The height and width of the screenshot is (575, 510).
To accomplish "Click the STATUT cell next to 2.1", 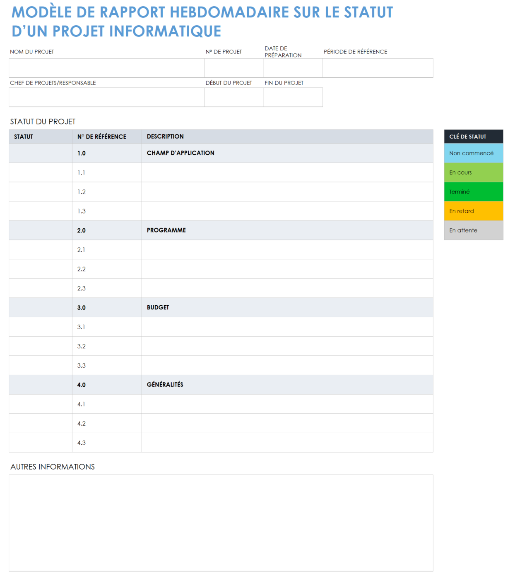I will (x=40, y=249).
